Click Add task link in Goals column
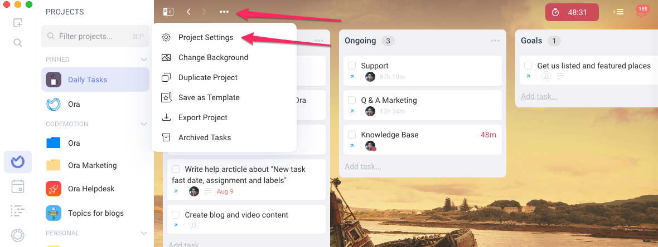Image resolution: width=658 pixels, height=247 pixels. 539,97
